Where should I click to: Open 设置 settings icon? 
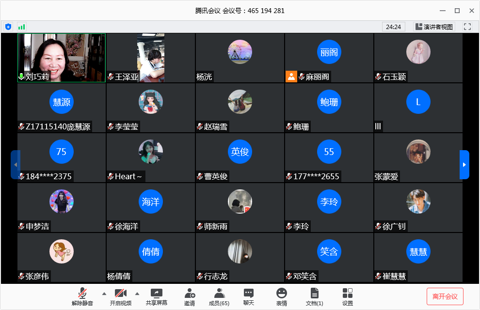coord(348,296)
